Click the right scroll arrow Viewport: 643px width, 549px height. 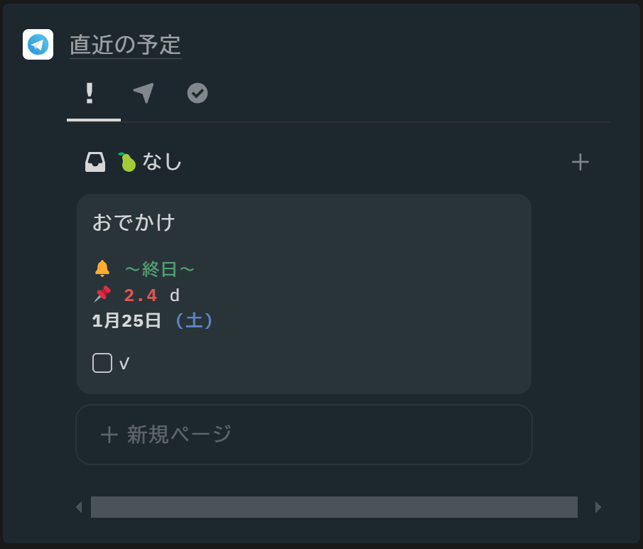point(598,507)
